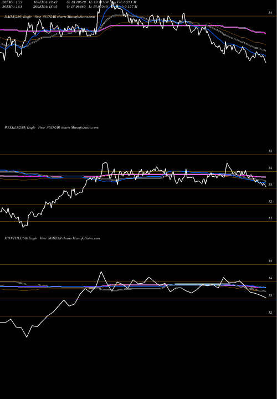
Task: Click the 12 axis label on weekly chart
Action: coord(270,202)
